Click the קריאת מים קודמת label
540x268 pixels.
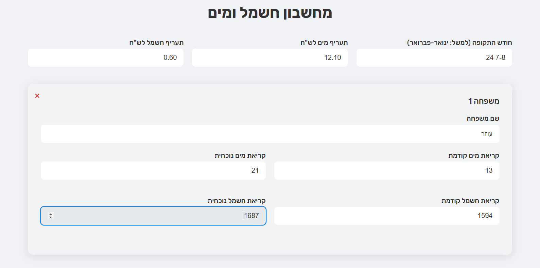tap(474, 155)
